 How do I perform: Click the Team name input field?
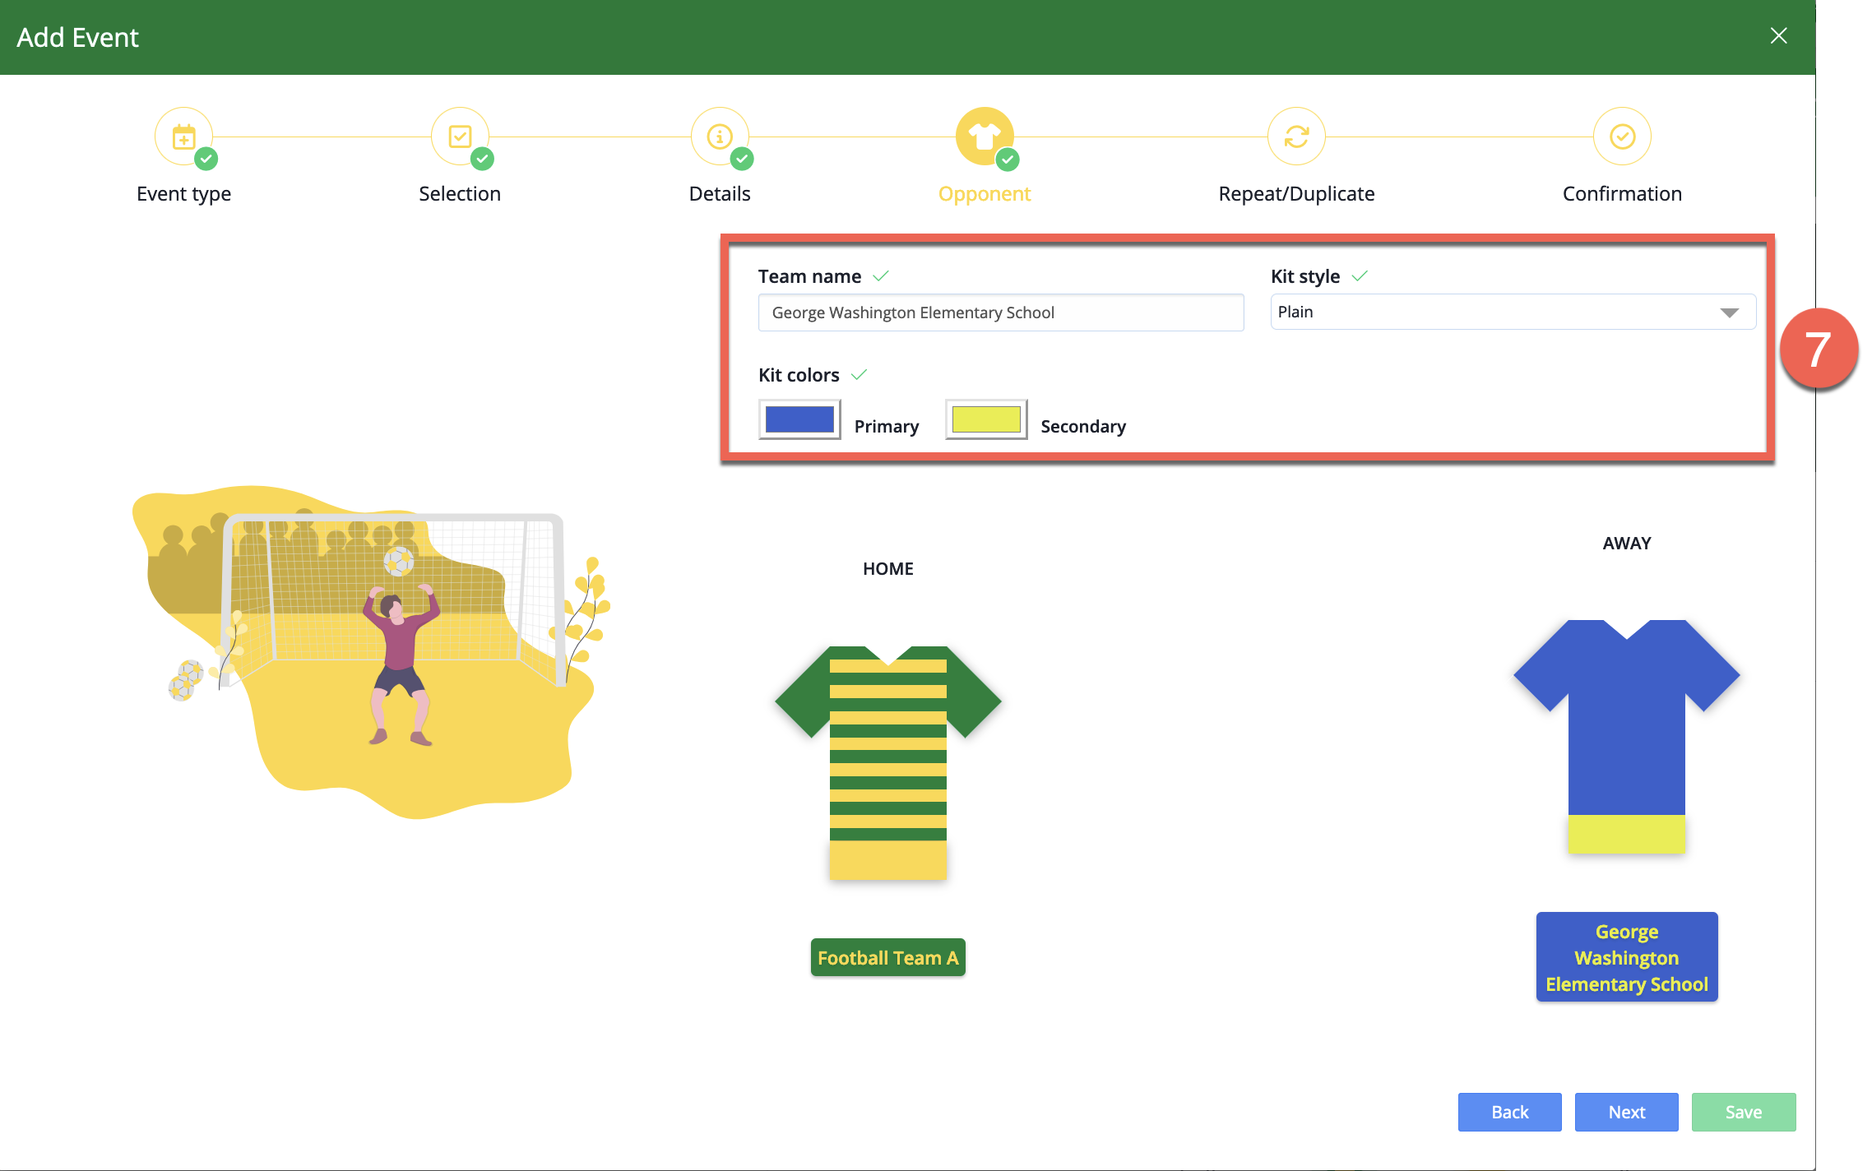pyautogui.click(x=1000, y=313)
